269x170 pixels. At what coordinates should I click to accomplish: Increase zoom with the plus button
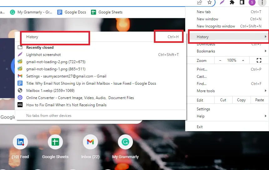[243, 61]
